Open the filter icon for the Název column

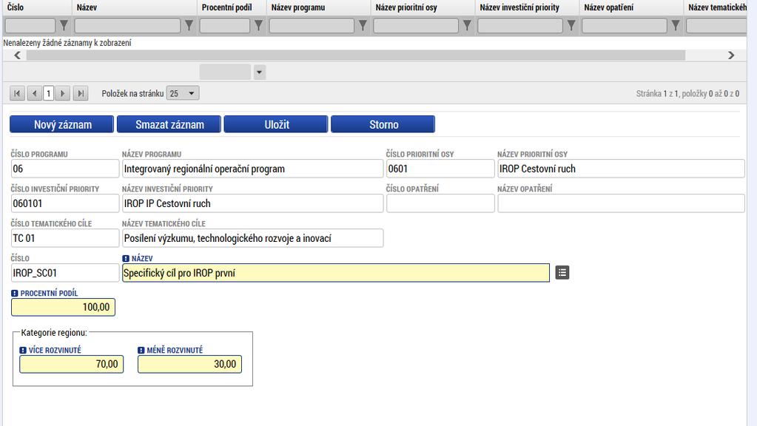pyautogui.click(x=189, y=26)
